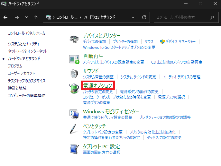
Task: Open the 電源オプション heading link
Action: [97, 85]
